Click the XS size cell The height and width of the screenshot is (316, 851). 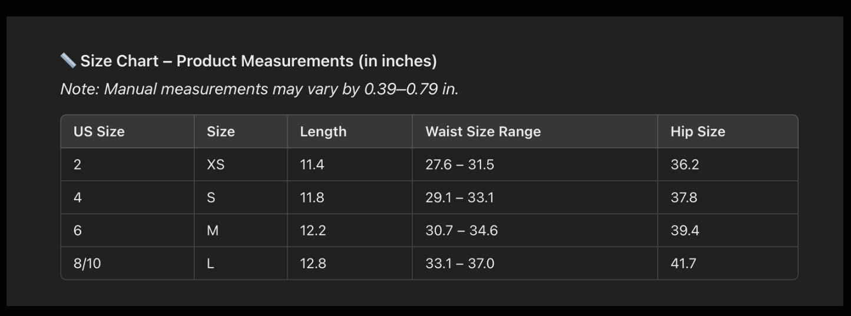click(216, 164)
